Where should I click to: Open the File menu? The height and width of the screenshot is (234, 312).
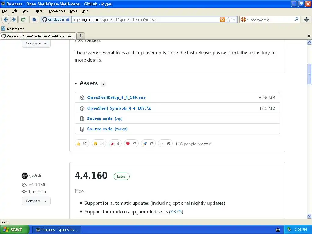[5, 11]
